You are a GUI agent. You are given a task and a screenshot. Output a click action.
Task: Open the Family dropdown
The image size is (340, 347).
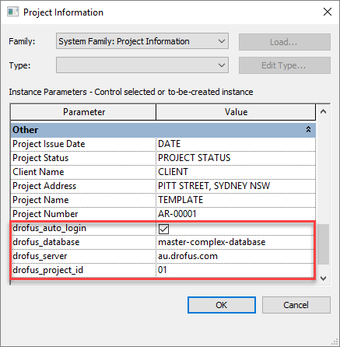[142, 41]
